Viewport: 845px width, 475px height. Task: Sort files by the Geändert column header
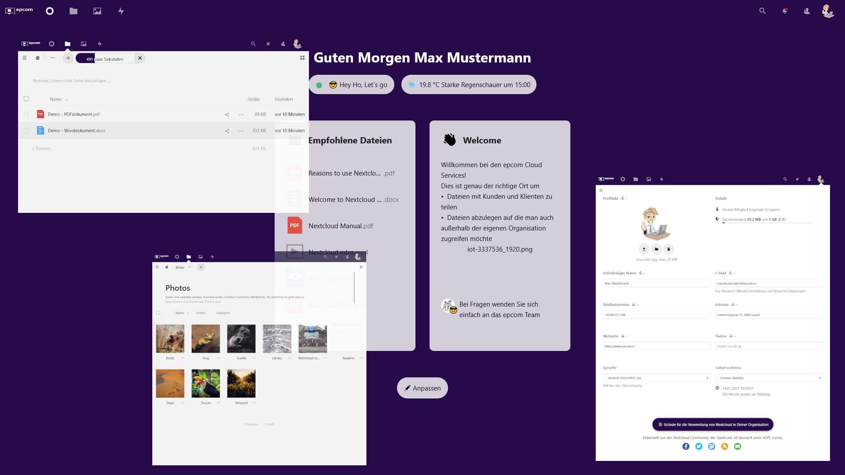tap(284, 99)
